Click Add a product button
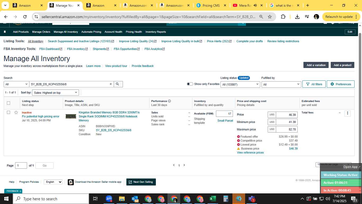The width and height of the screenshot is (362, 204). (x=342, y=65)
